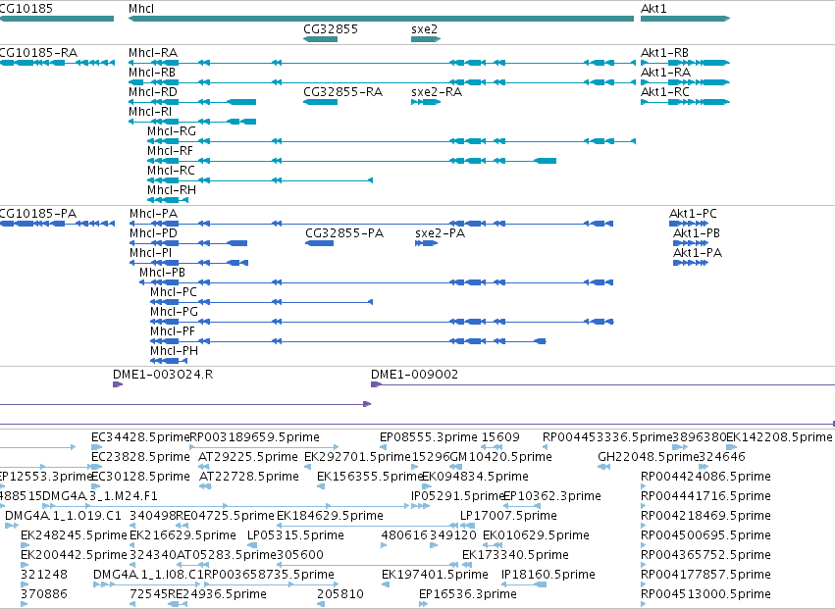This screenshot has height=609, width=835.
Task: Open EST entry EK010629.5prime
Action: [x=537, y=535]
